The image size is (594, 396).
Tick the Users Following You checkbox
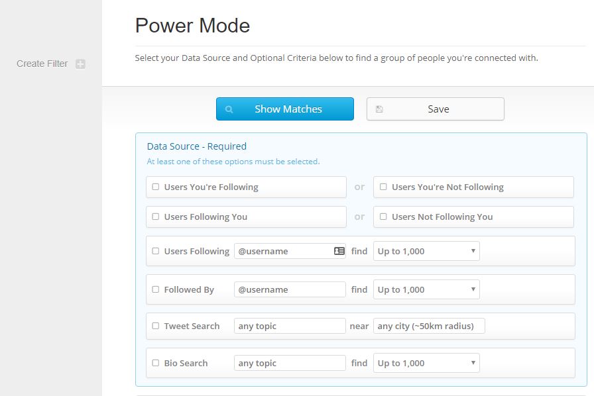pyautogui.click(x=155, y=217)
